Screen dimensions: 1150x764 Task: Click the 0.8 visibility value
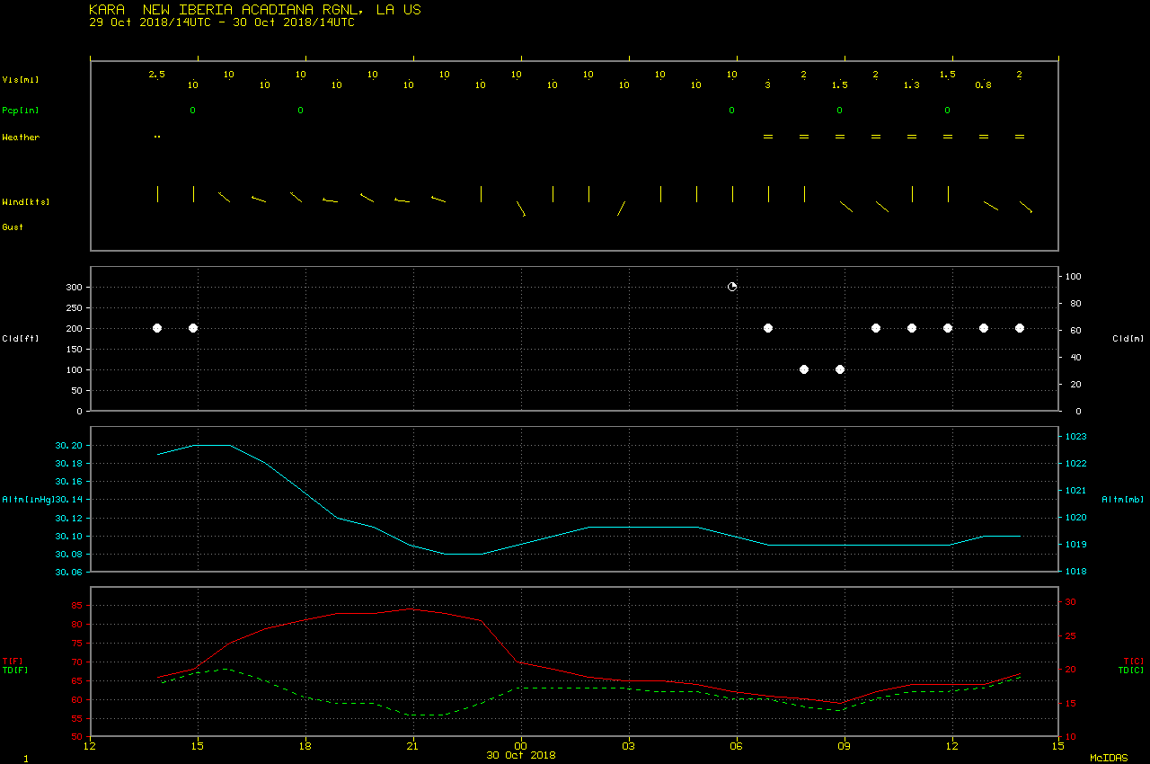click(x=984, y=85)
